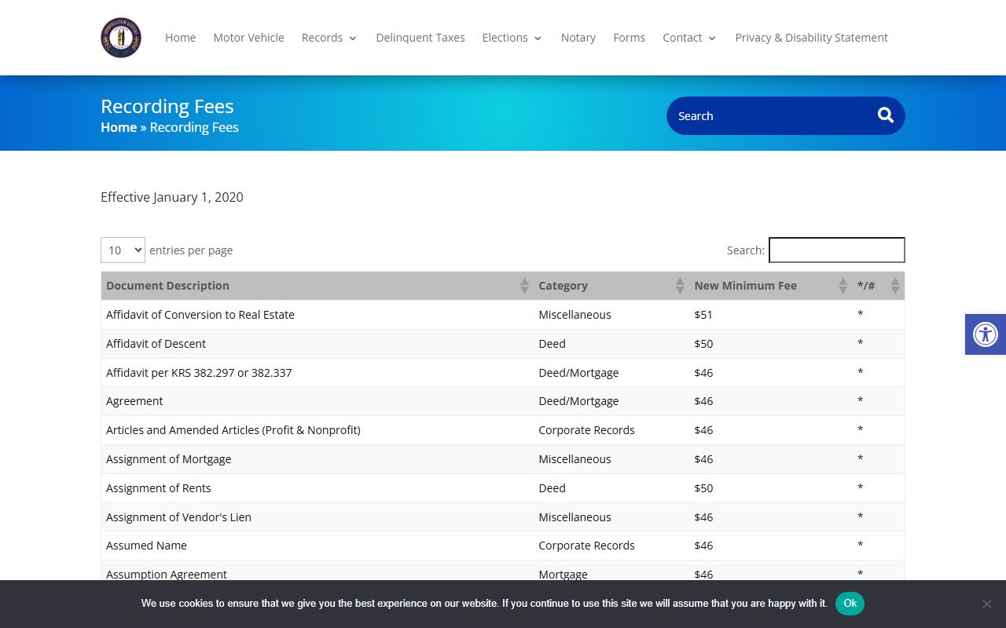Click 'Assignment of Vendor's Lien' row text
The image size is (1006, 628).
pos(178,517)
